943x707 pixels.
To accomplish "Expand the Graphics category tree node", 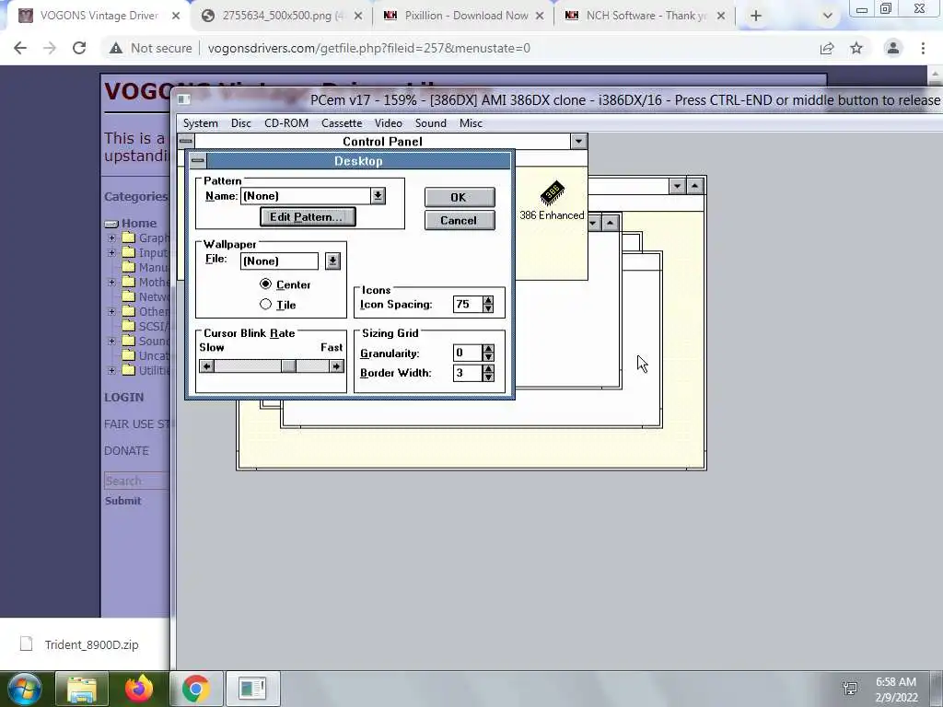I will tap(111, 238).
